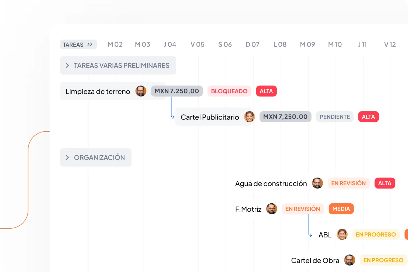The width and height of the screenshot is (408, 272).
Task: Click EN REVISIÓN status on F.Motriz
Action: coord(303,209)
